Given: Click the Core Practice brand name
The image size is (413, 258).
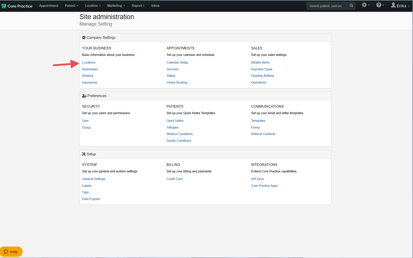Looking at the screenshot, I should point(20,6).
